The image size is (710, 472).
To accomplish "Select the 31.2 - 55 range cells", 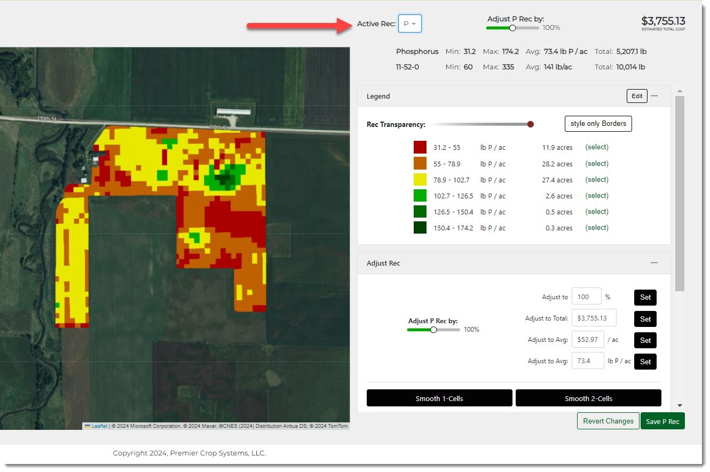I will tap(597, 147).
